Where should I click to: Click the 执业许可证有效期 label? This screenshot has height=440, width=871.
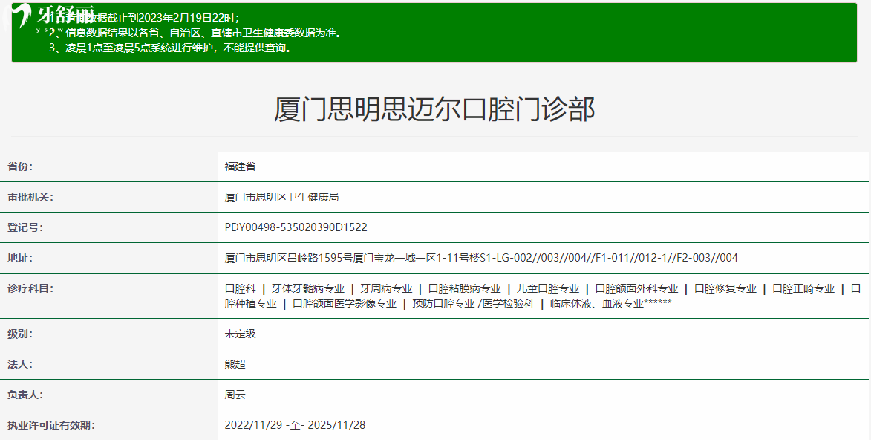pos(51,426)
